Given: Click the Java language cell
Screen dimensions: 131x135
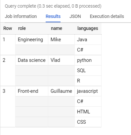Looking at the screenshot, I should click(88, 40).
